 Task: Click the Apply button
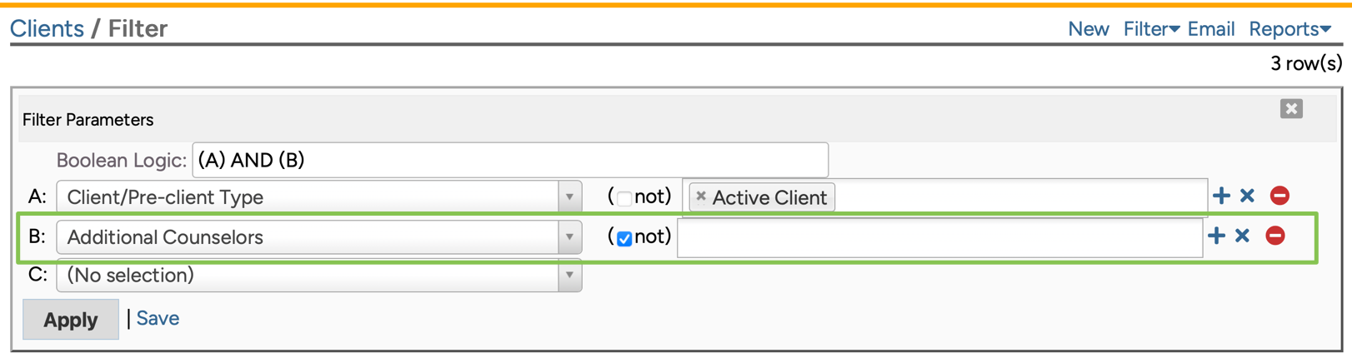71,320
